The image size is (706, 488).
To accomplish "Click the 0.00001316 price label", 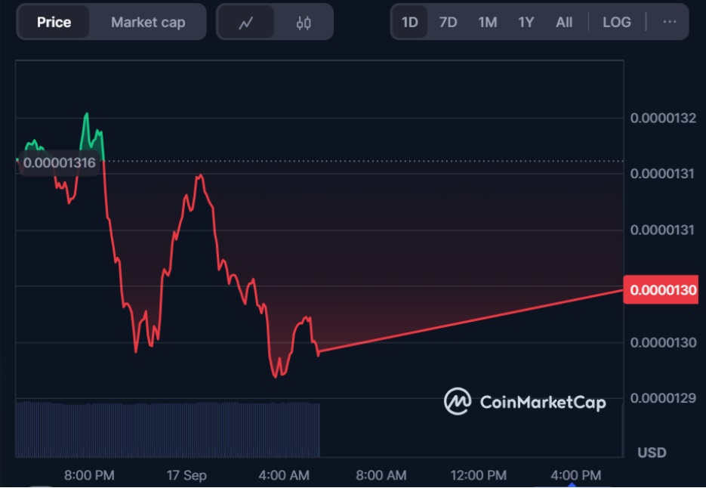I will tap(58, 162).
